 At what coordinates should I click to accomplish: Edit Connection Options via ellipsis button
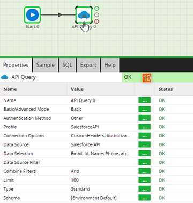point(144,136)
